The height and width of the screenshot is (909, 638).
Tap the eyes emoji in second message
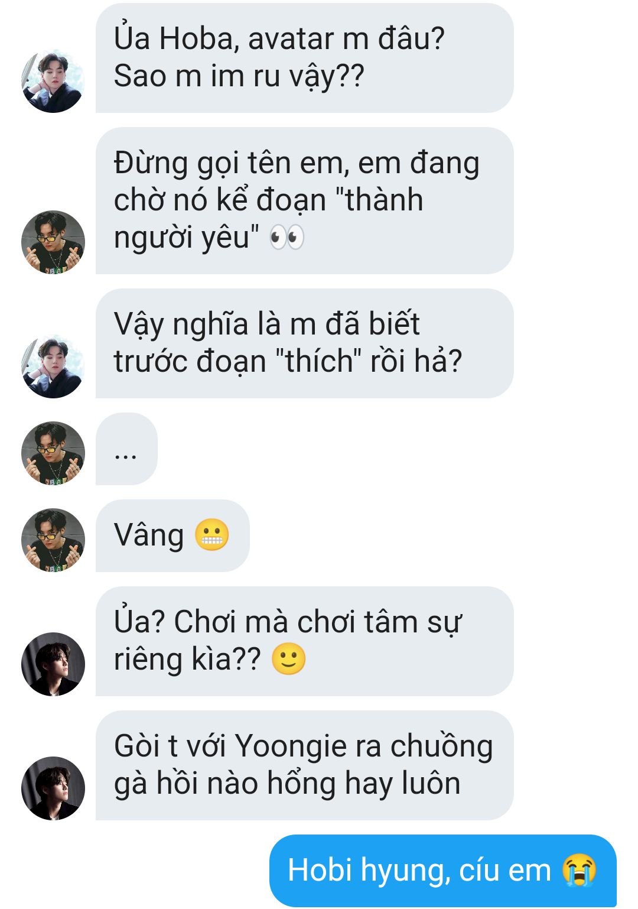click(287, 238)
